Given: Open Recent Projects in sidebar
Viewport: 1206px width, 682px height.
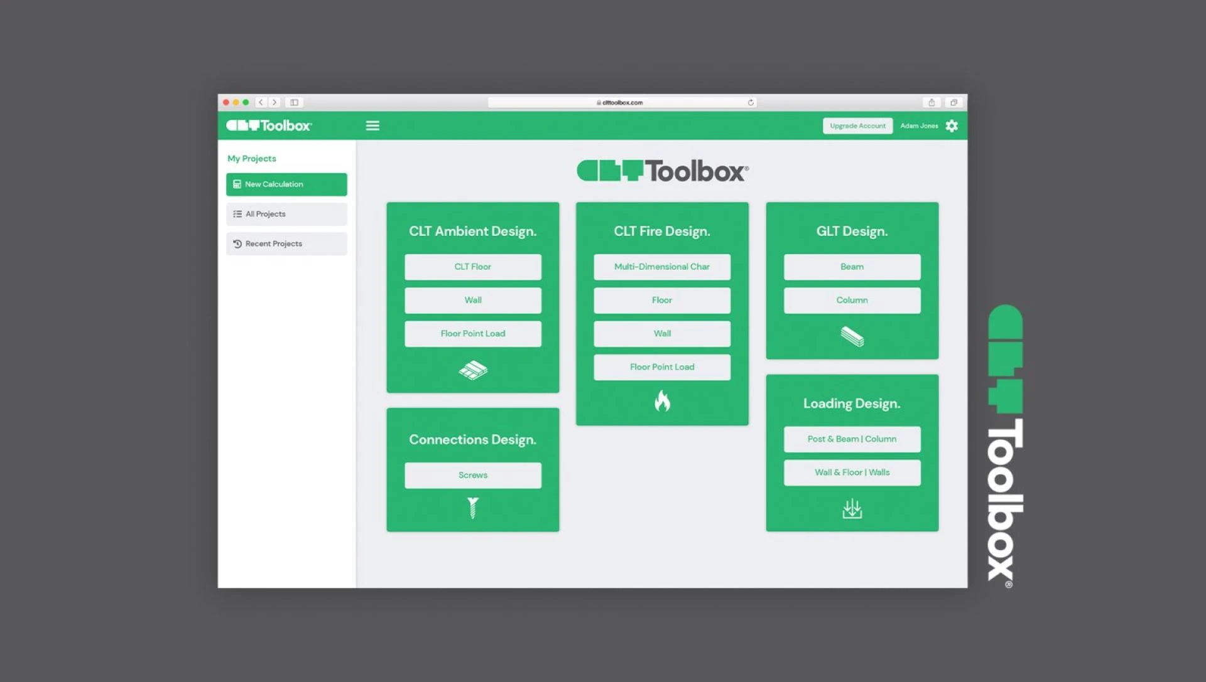Looking at the screenshot, I should pyautogui.click(x=286, y=243).
